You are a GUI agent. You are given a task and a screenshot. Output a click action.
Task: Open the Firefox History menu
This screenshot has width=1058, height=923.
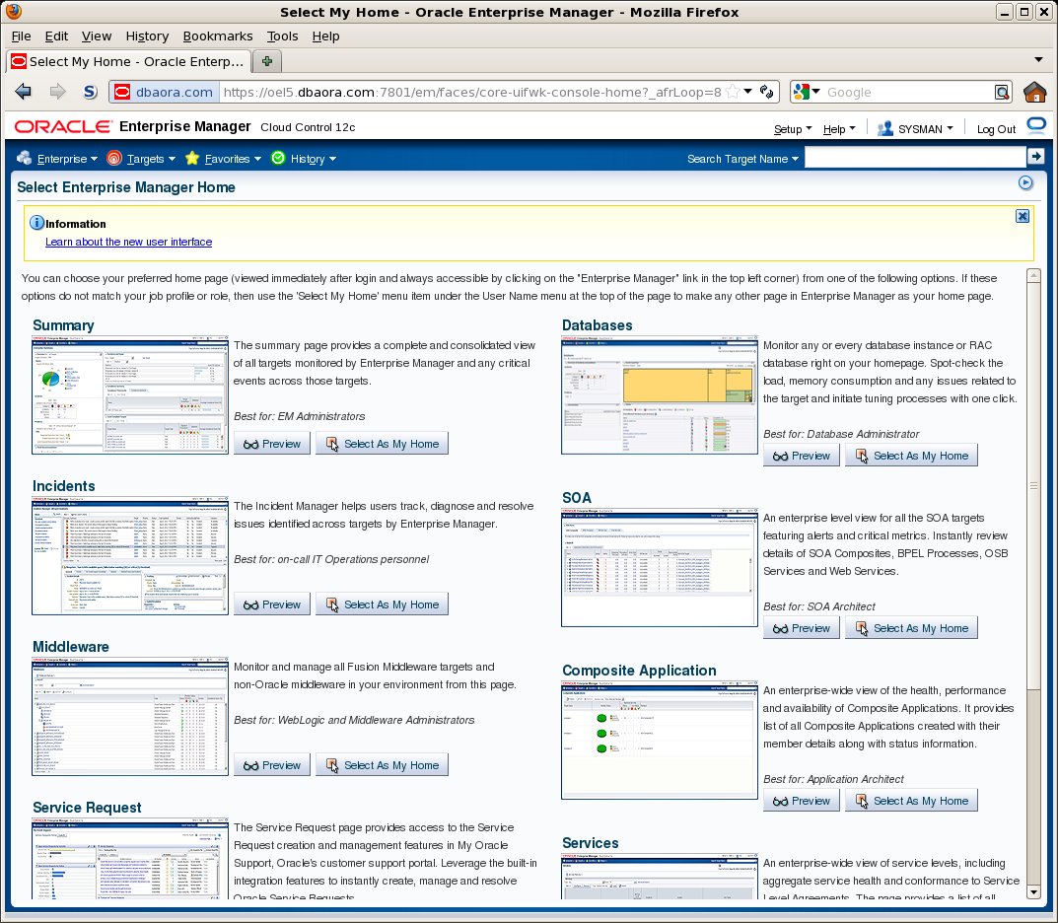(x=147, y=36)
